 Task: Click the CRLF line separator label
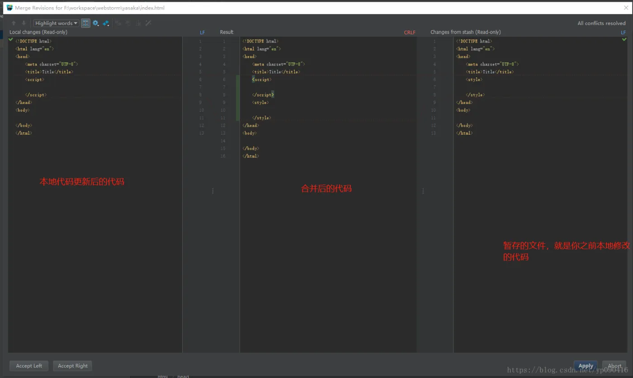point(410,33)
